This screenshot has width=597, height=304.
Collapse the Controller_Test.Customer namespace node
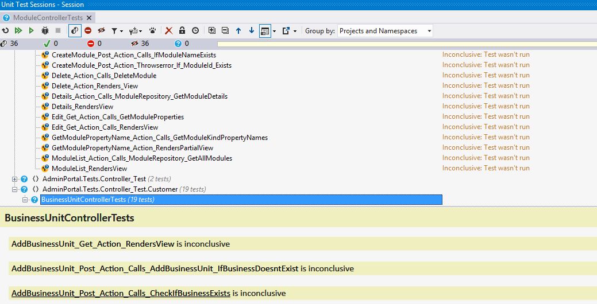(14, 189)
